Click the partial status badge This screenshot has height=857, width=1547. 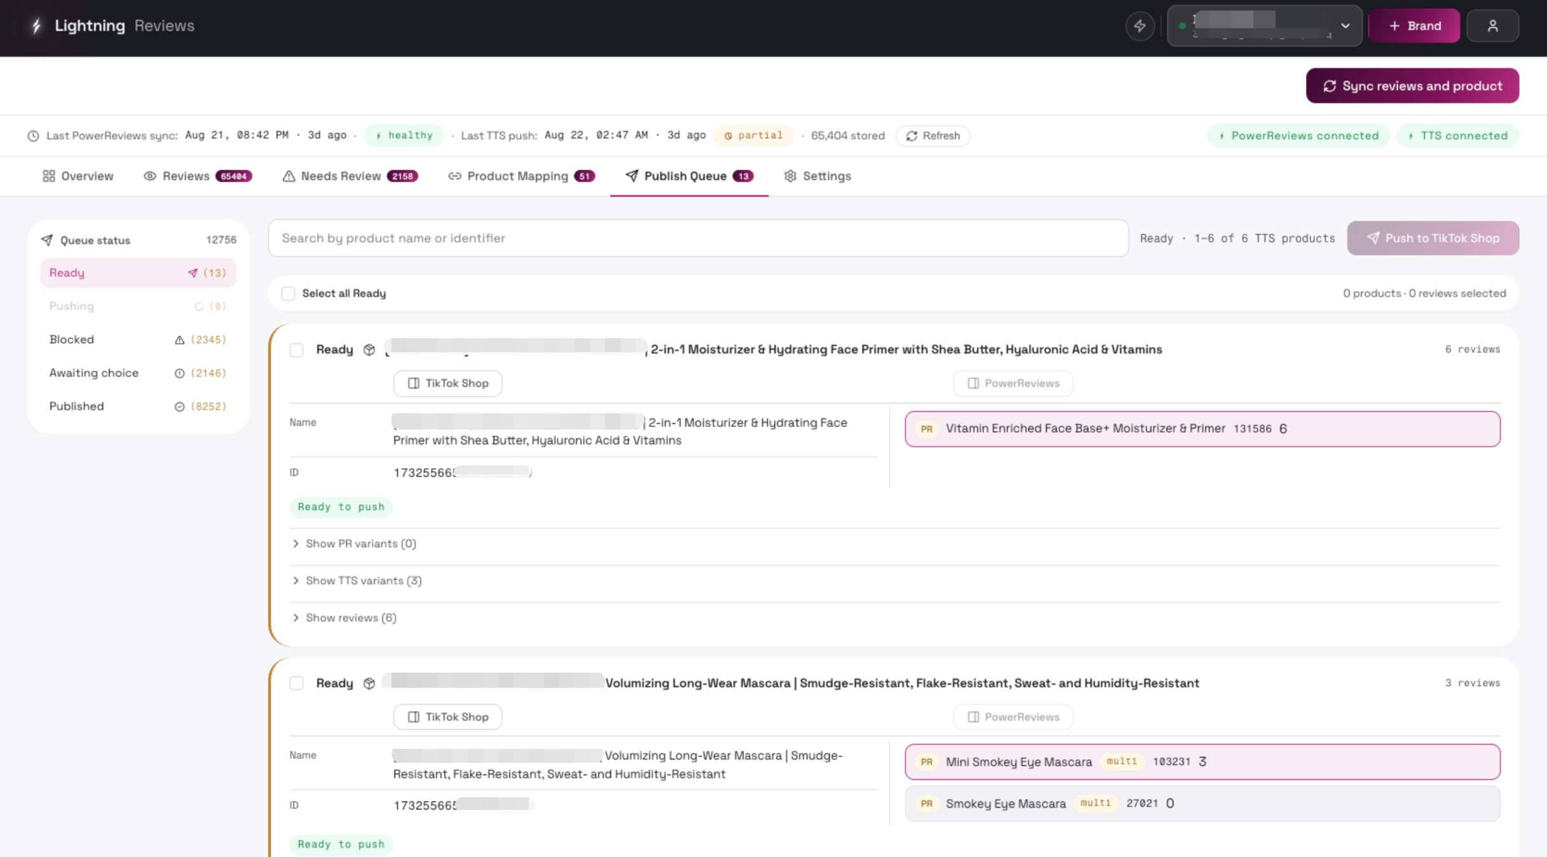(x=753, y=135)
